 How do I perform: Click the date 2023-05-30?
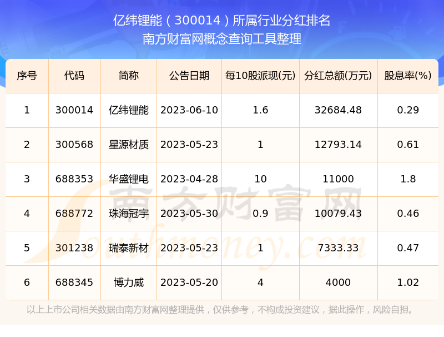(189, 214)
